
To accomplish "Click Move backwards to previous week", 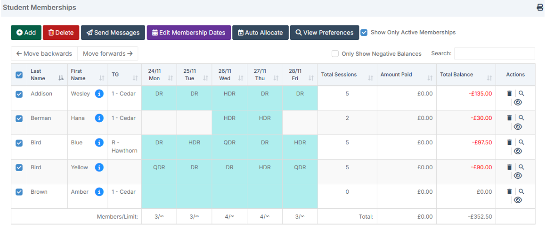I will tap(44, 53).
